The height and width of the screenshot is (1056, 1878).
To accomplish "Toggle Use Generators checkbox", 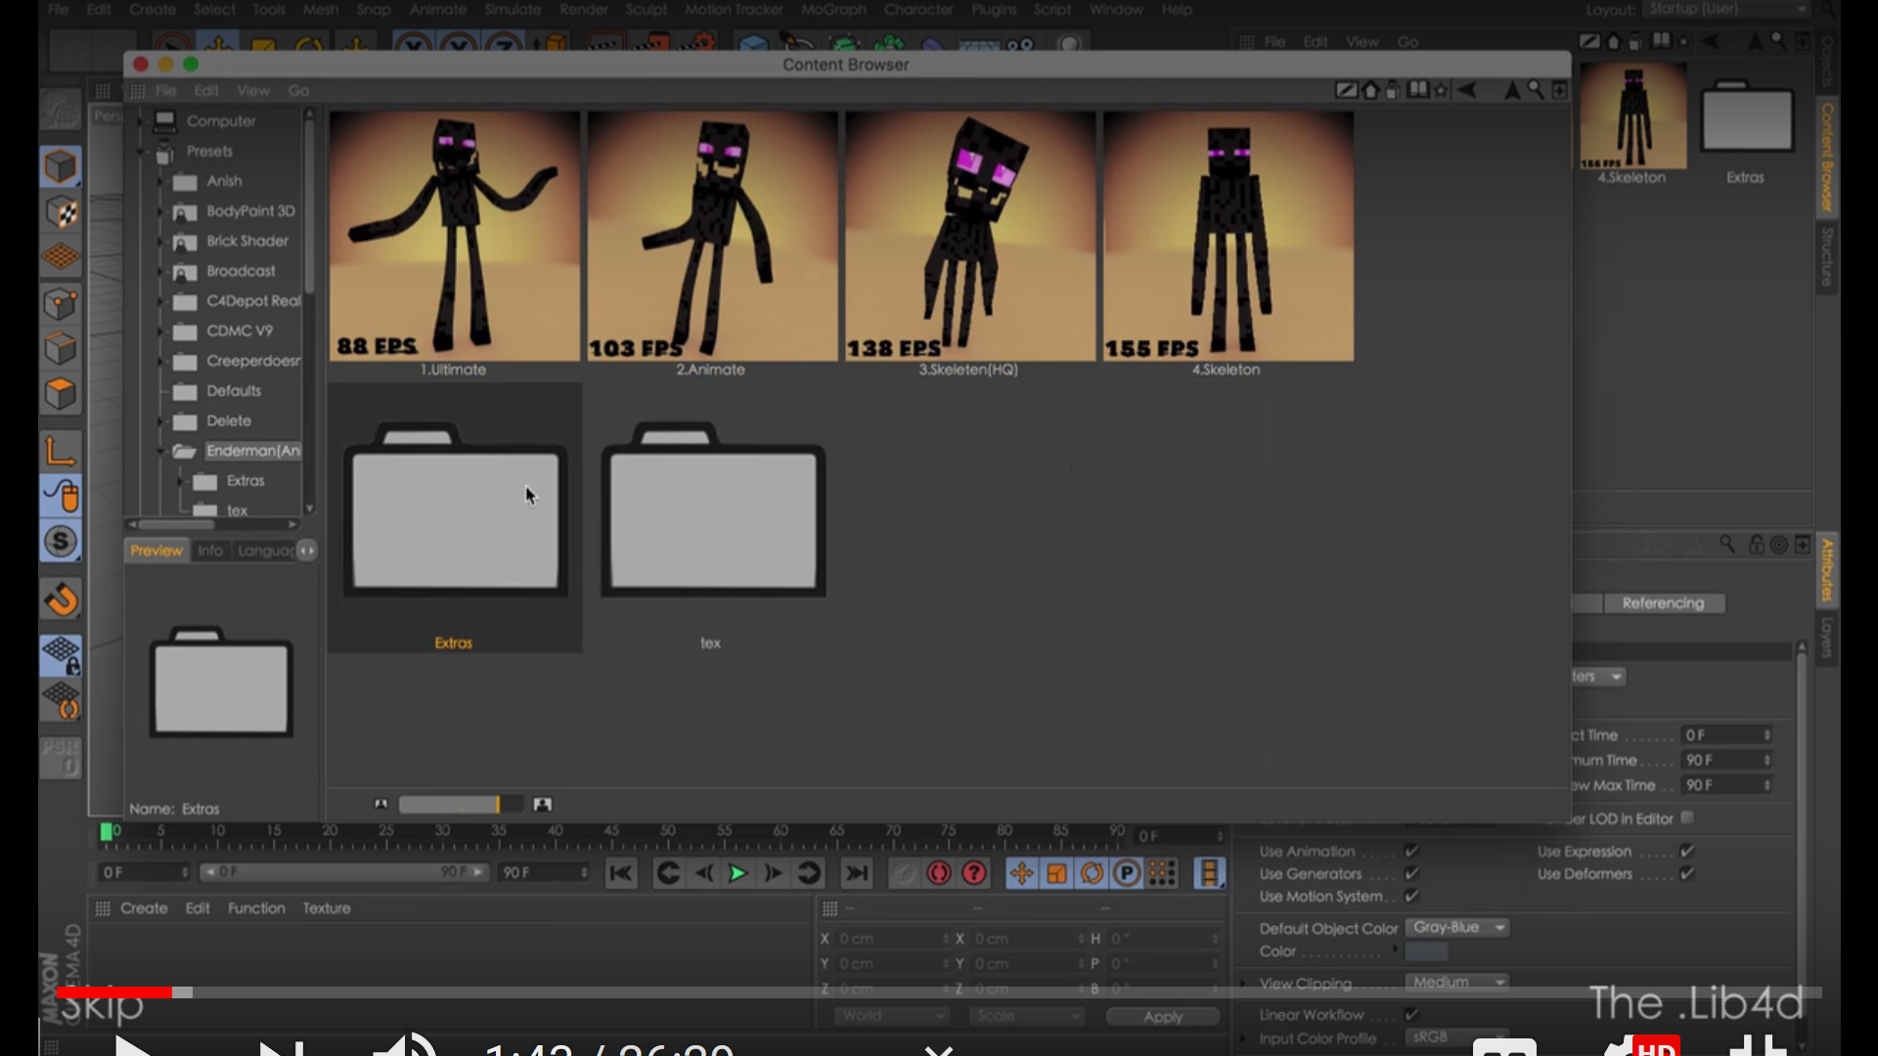I will [x=1411, y=873].
